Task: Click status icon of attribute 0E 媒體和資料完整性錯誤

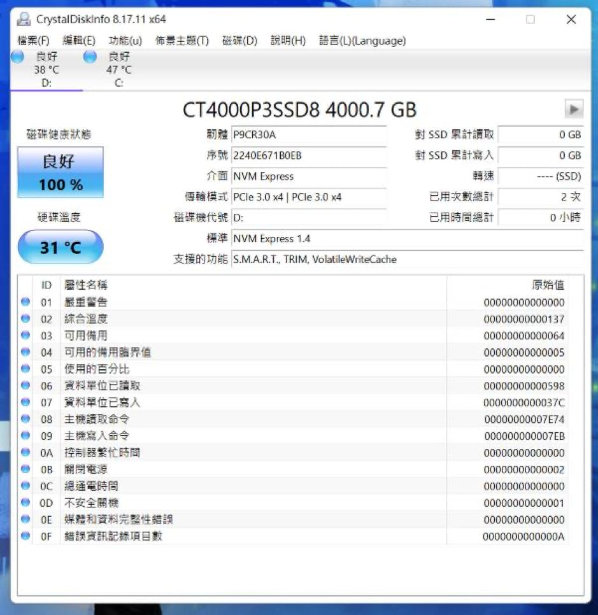Action: 25,519
